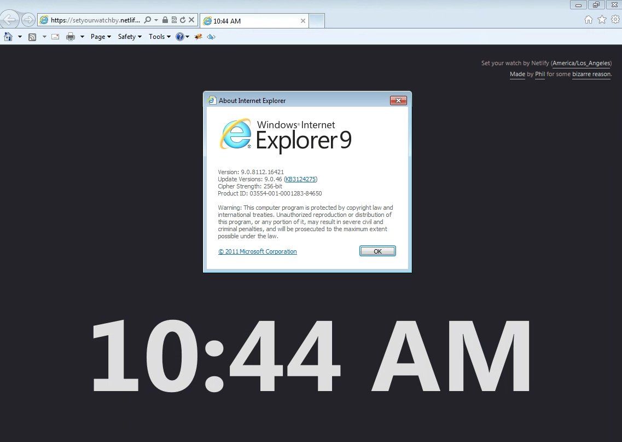Click the RSS feeds icon

[32, 37]
